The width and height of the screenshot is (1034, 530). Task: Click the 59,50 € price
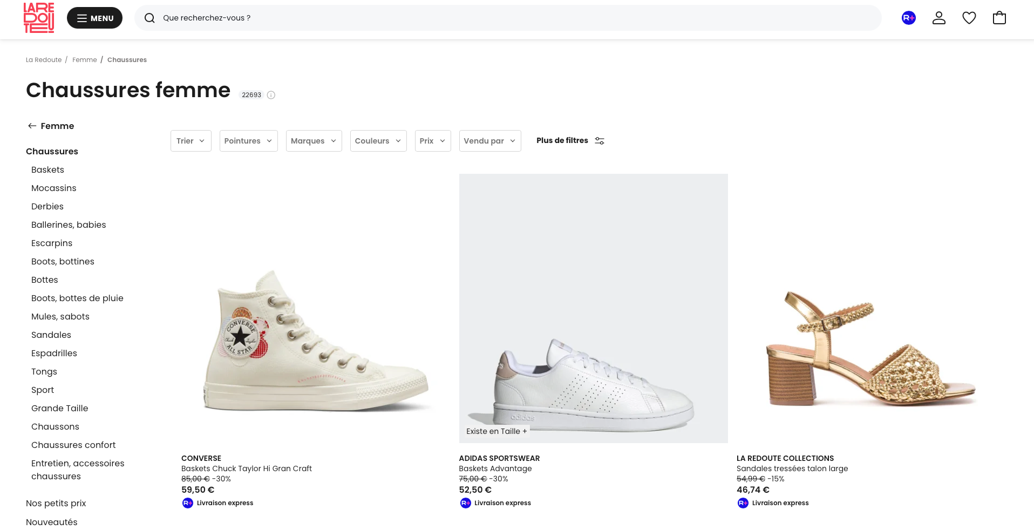pyautogui.click(x=198, y=490)
